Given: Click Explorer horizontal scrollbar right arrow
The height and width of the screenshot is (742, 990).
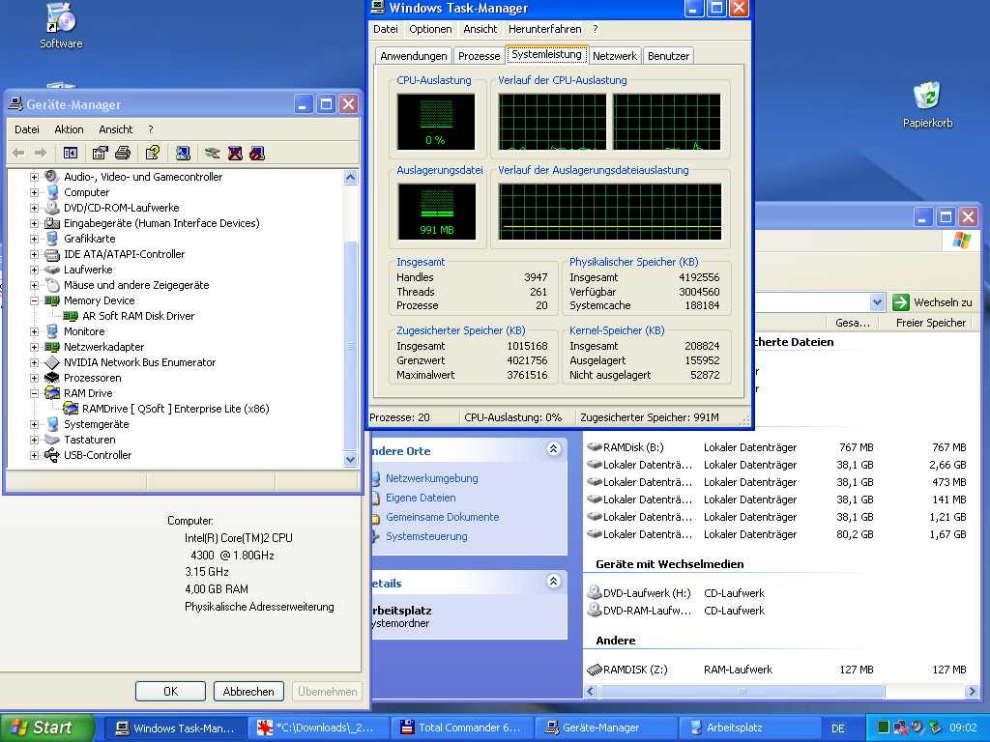Looking at the screenshot, I should 971,692.
